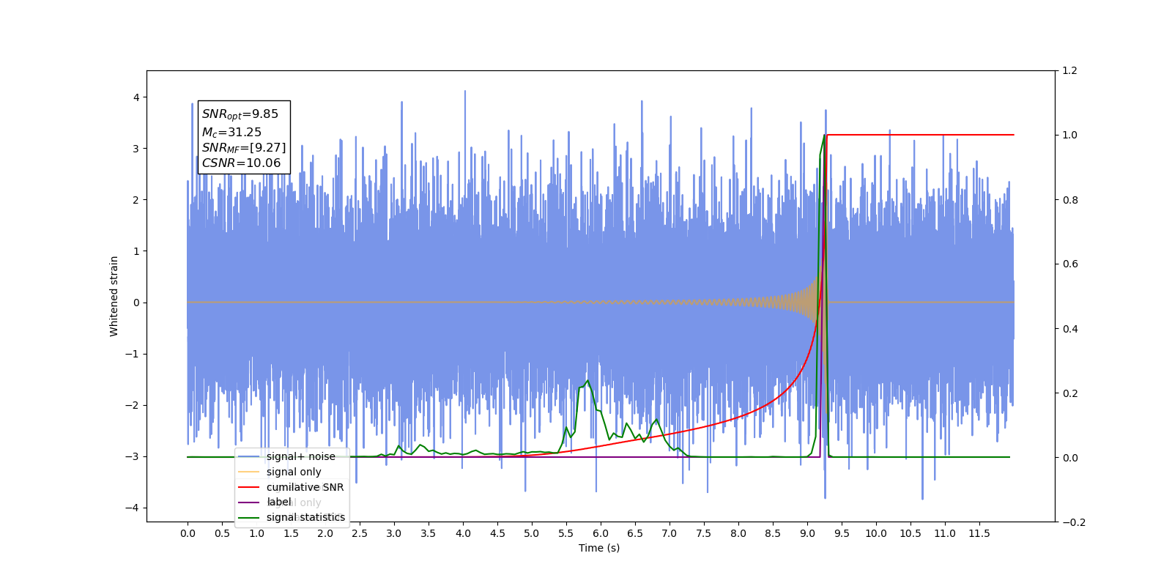Click the Mc=31.25 annotation text
Viewport: 1172px width, 586px height.
click(x=231, y=133)
